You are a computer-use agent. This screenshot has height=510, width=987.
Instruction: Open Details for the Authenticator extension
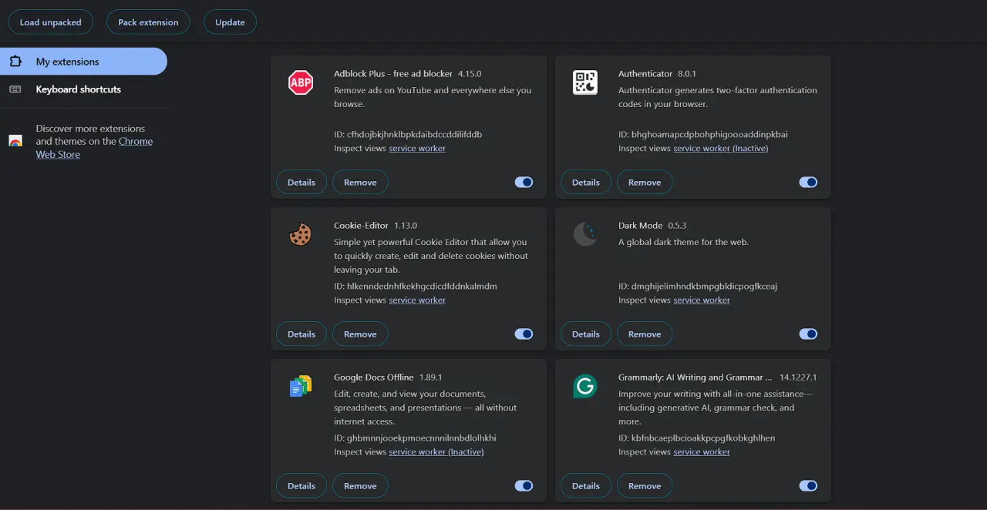coord(585,183)
